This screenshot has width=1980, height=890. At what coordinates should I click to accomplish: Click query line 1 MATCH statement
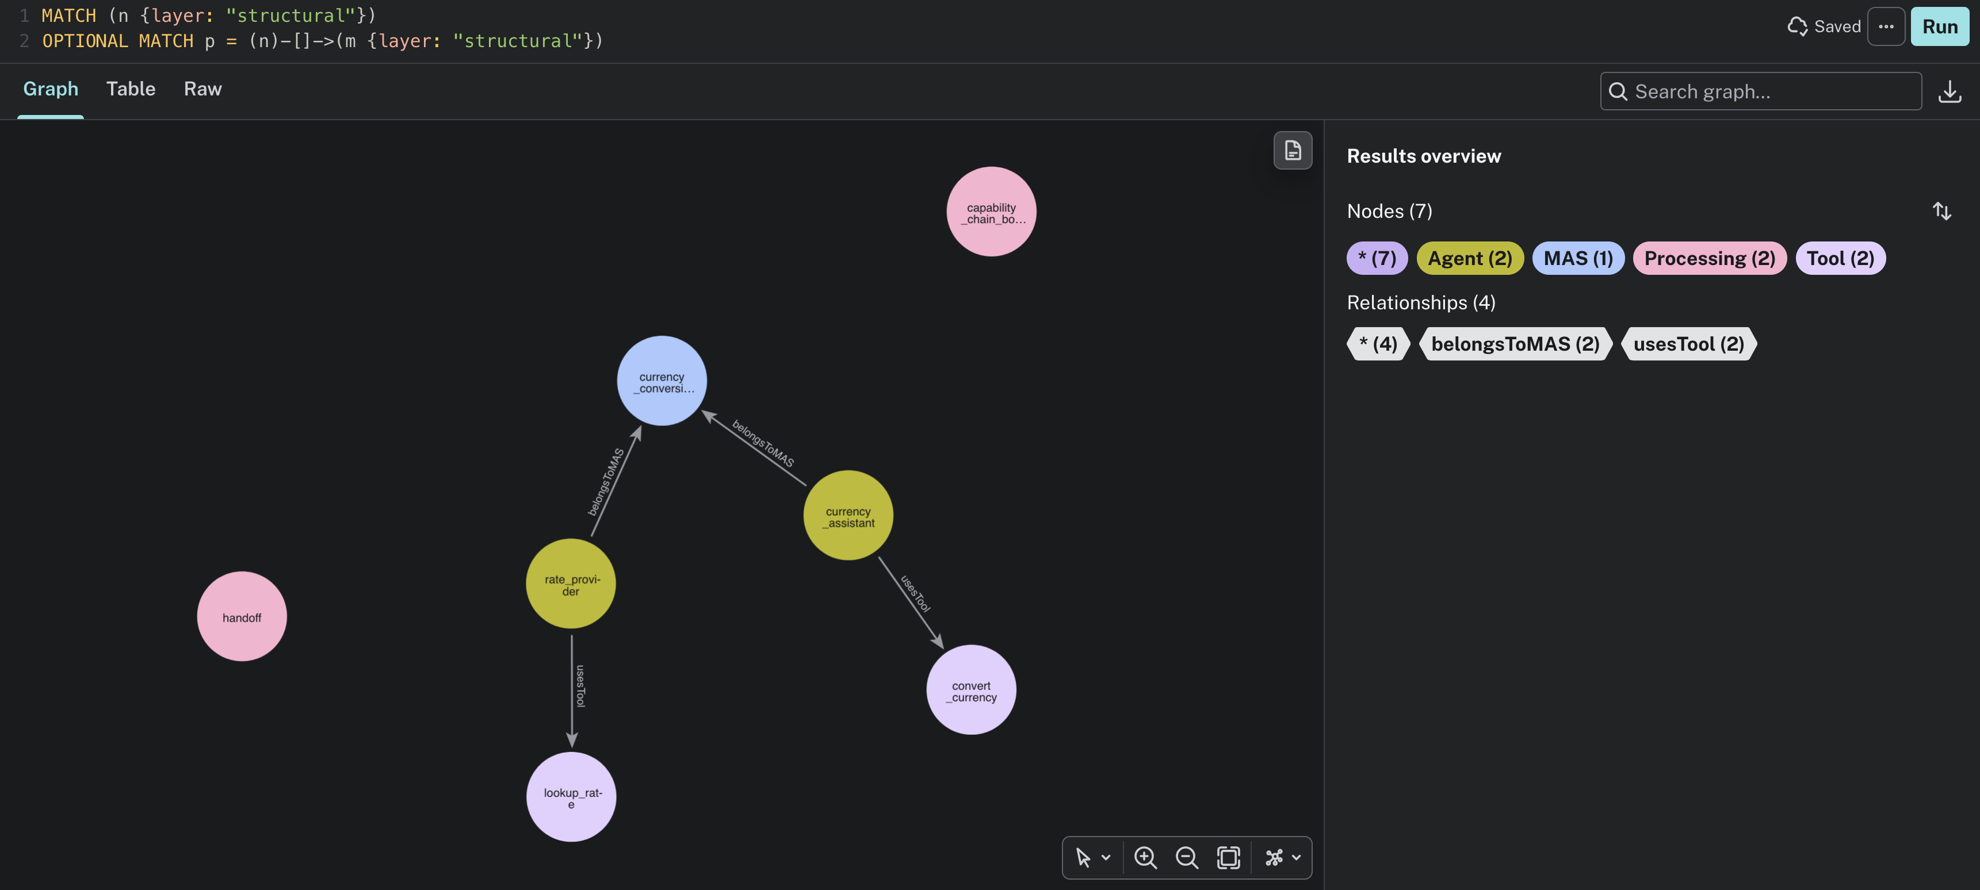(208, 16)
